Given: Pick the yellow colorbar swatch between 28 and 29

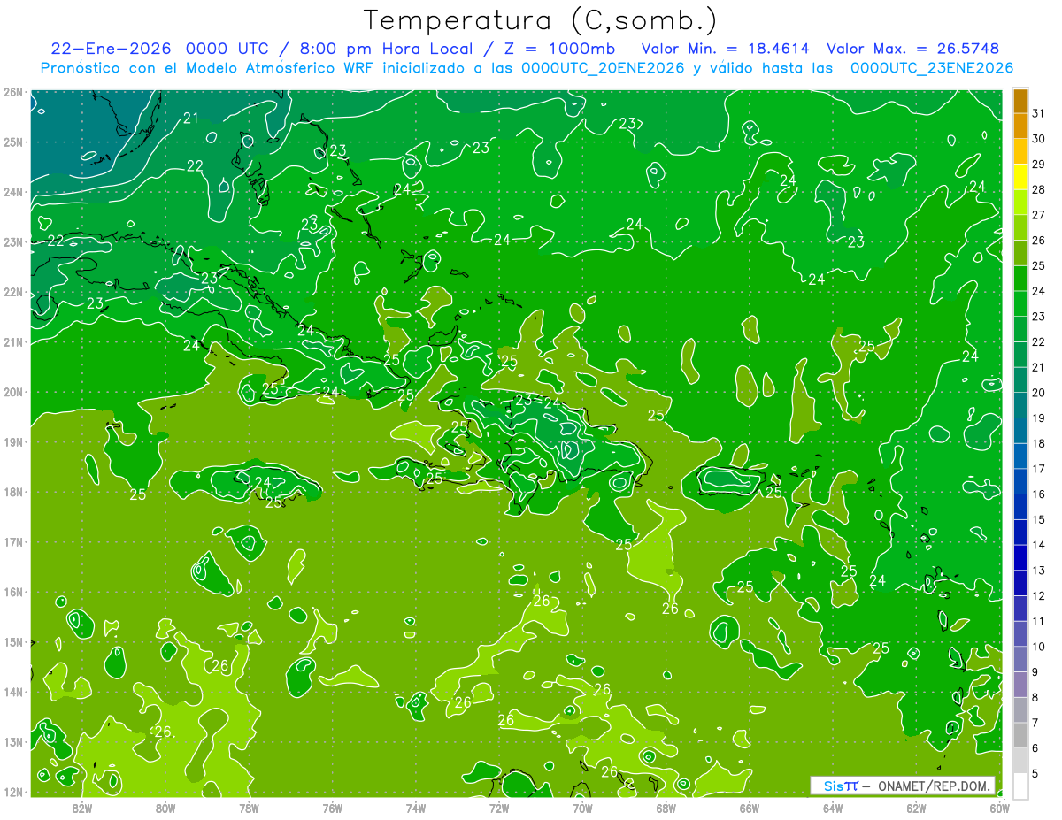Looking at the screenshot, I should [1020, 177].
